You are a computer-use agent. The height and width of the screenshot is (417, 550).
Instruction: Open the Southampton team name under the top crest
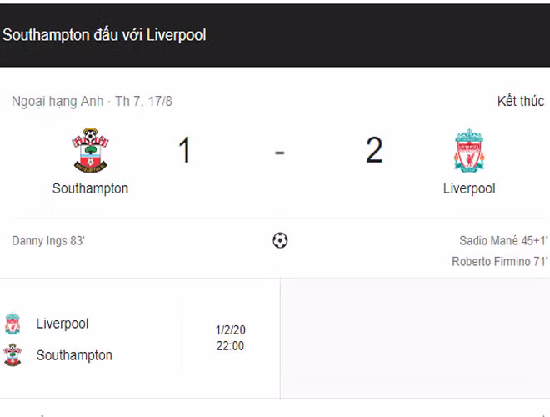tap(90, 188)
